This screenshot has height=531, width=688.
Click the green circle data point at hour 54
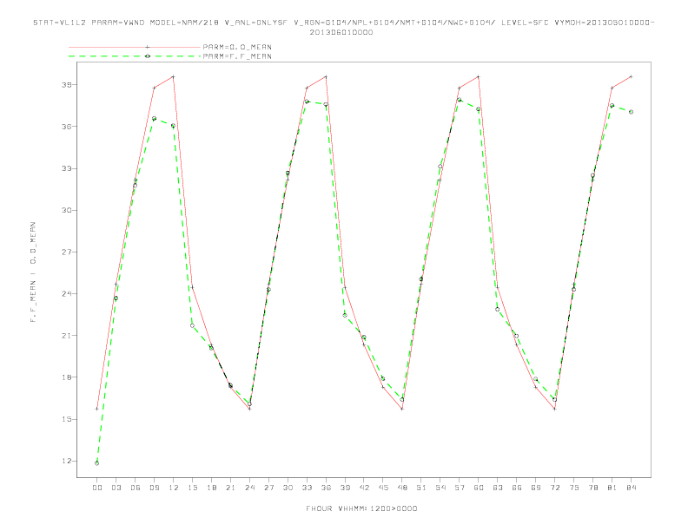pyautogui.click(x=440, y=167)
